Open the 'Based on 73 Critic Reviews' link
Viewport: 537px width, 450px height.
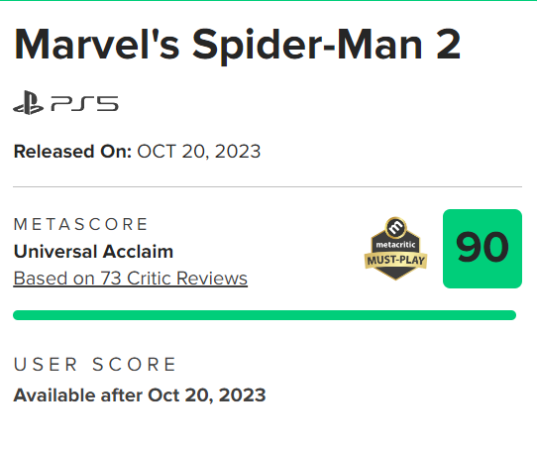click(x=131, y=278)
